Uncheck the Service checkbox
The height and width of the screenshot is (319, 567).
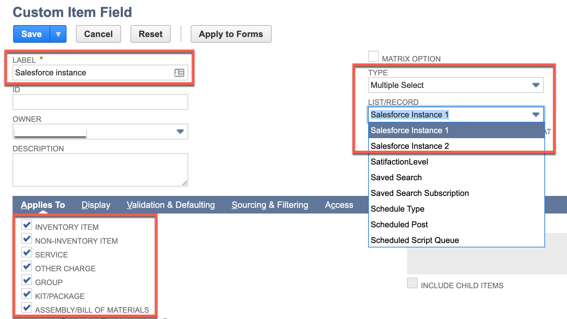[27, 252]
